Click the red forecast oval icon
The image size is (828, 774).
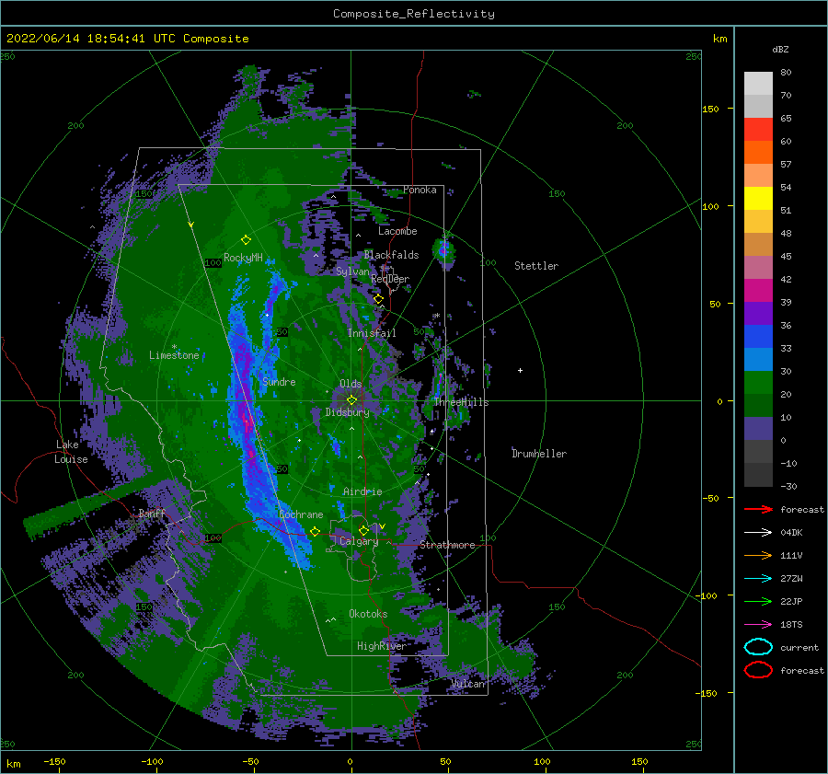[x=758, y=670]
